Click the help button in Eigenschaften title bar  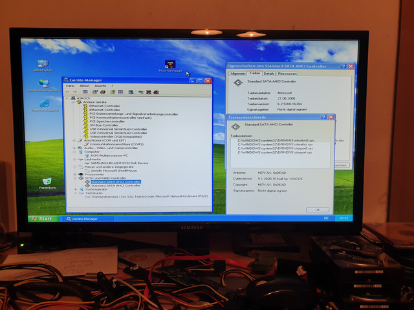coord(343,66)
